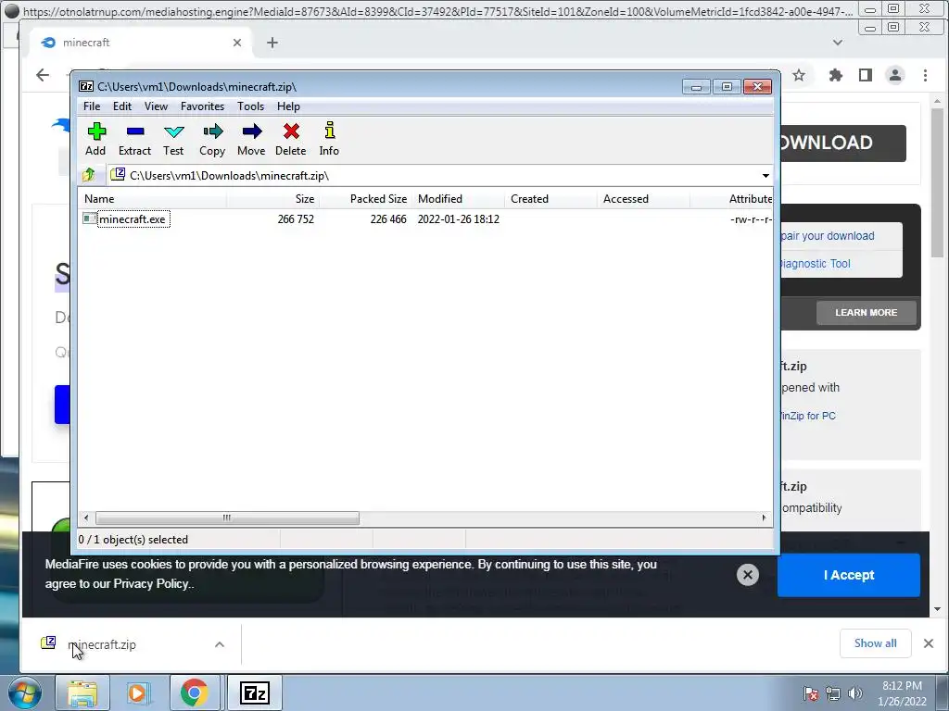Sort by Packed Size column header
This screenshot has width=949, height=711.
365,199
